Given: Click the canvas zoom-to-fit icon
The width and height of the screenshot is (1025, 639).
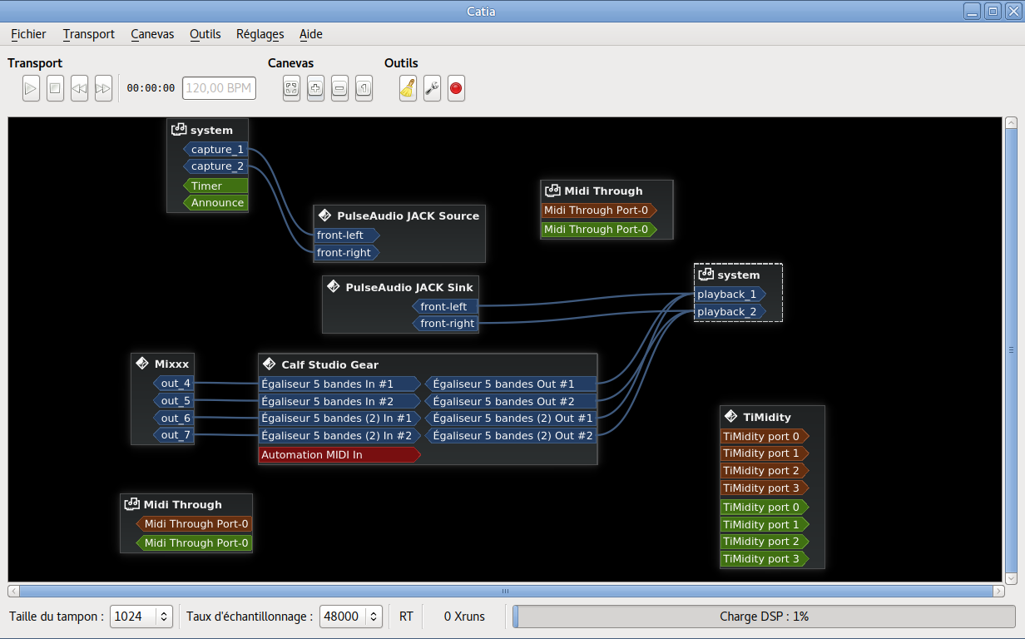Looking at the screenshot, I should [x=291, y=88].
